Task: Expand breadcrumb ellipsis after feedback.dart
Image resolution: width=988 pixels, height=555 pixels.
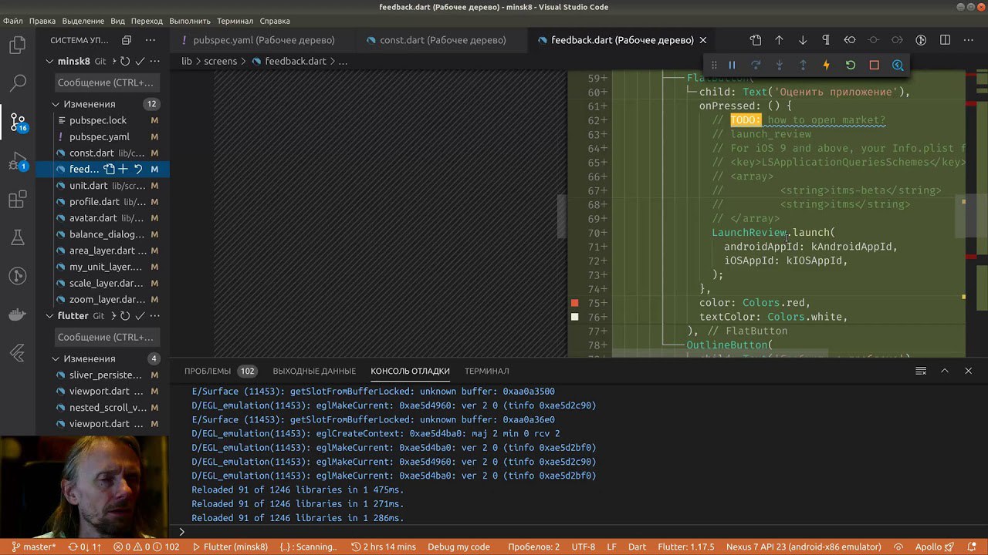Action: 343,61
